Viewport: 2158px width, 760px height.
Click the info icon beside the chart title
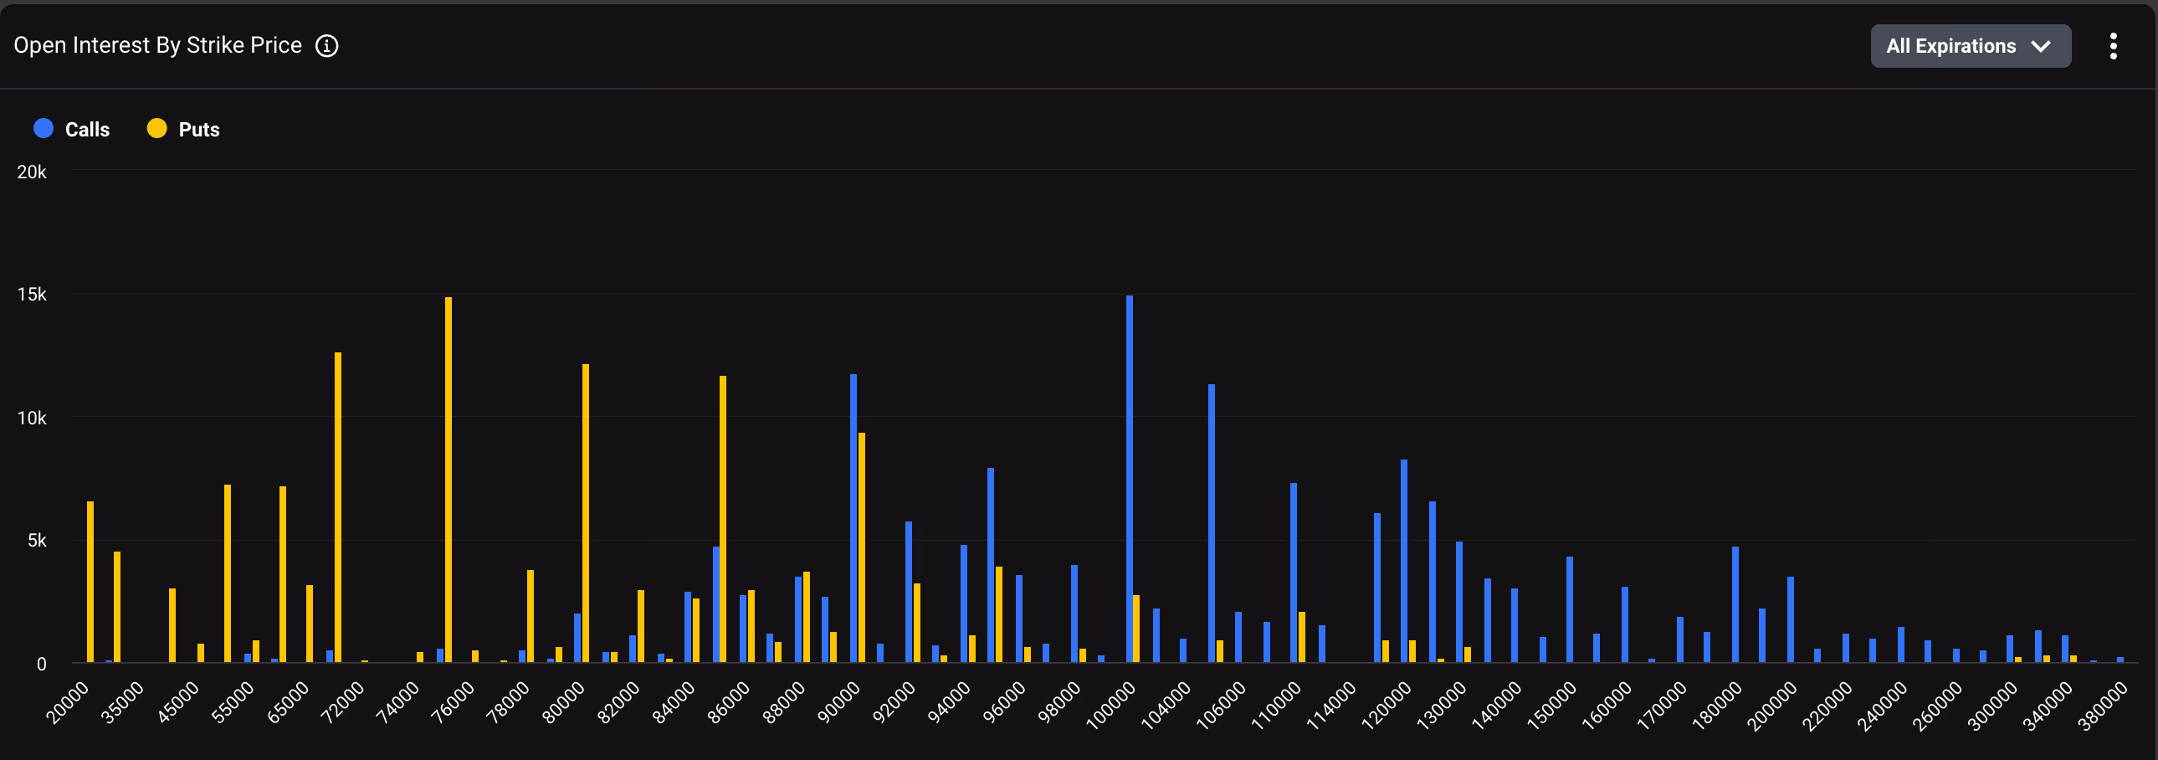tap(326, 46)
